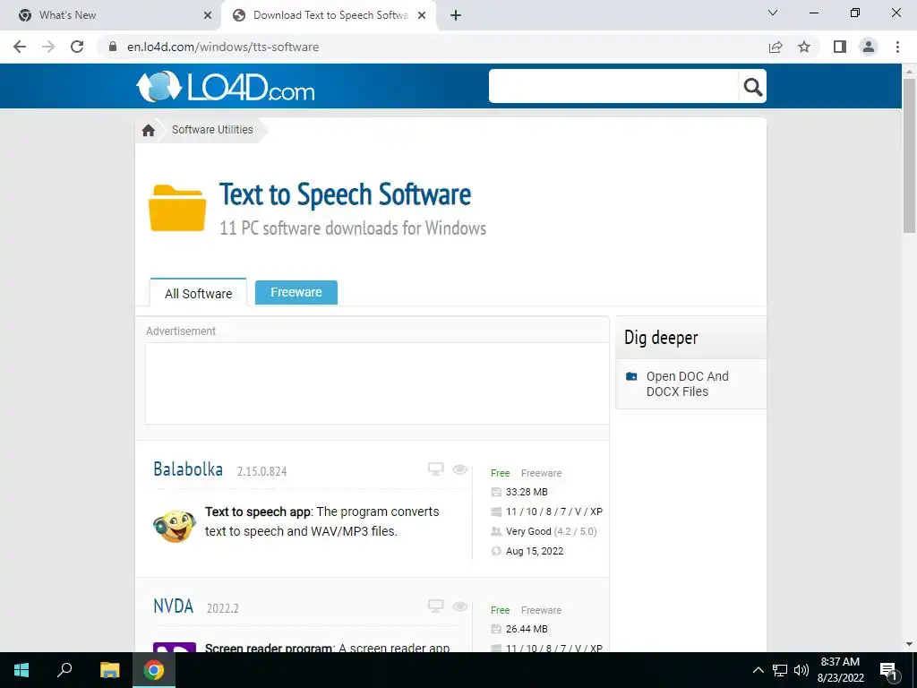Open the Chrome profile avatar
The height and width of the screenshot is (688, 917).
[869, 47]
